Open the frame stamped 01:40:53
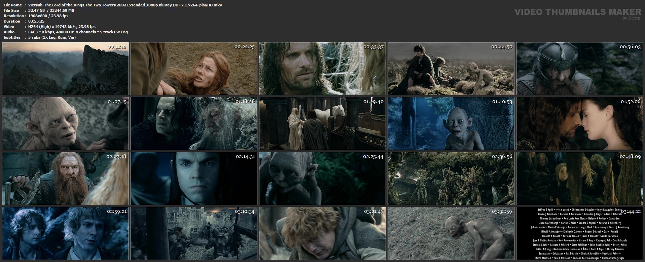Image resolution: width=645 pixels, height=262 pixels. (451, 124)
